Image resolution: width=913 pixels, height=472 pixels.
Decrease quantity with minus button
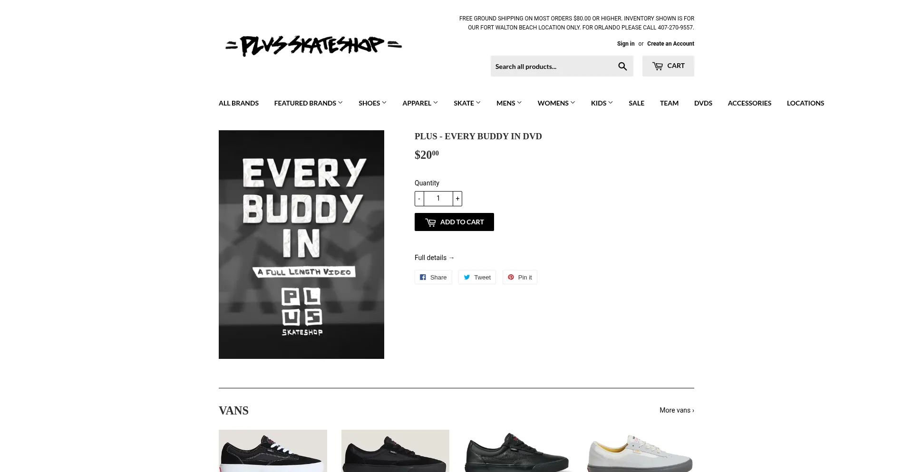click(419, 199)
